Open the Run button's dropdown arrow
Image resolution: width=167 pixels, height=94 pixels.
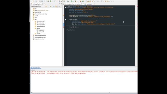point(73,1)
